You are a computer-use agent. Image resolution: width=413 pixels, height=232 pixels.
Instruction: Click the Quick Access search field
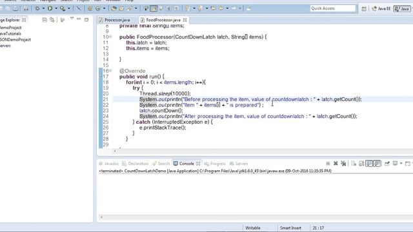333,8
